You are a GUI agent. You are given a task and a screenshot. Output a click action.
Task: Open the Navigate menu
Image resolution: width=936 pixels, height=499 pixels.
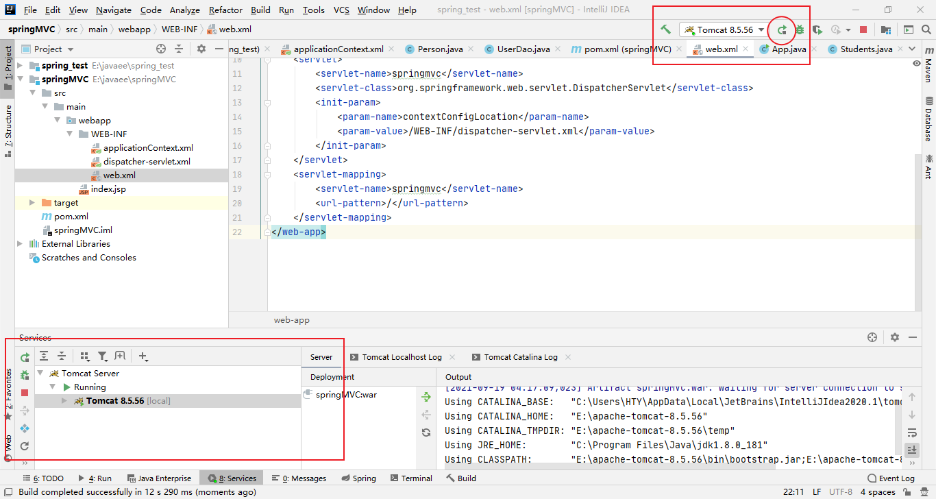click(114, 10)
